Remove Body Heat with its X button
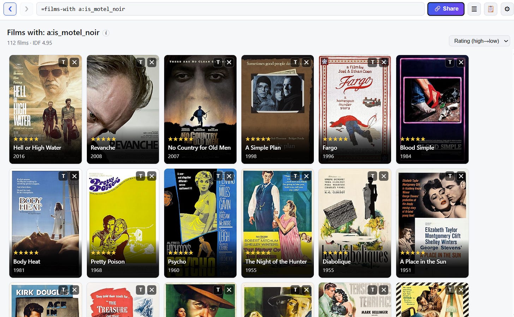This screenshot has width=514, height=317. (x=74, y=176)
